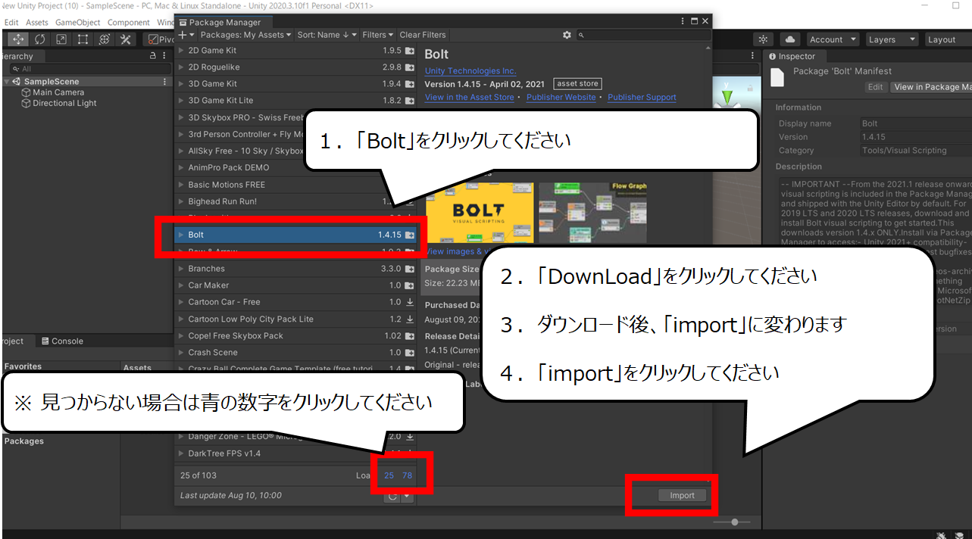Viewport: 972px width, 539px height.
Task: Open the Edit menu
Action: [x=11, y=23]
